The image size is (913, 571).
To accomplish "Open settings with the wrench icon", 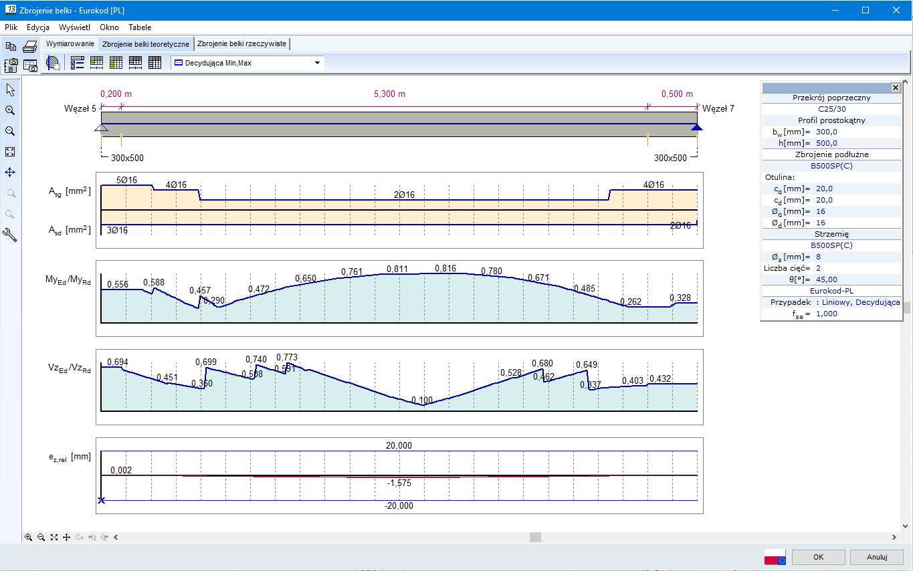I will click(x=10, y=235).
